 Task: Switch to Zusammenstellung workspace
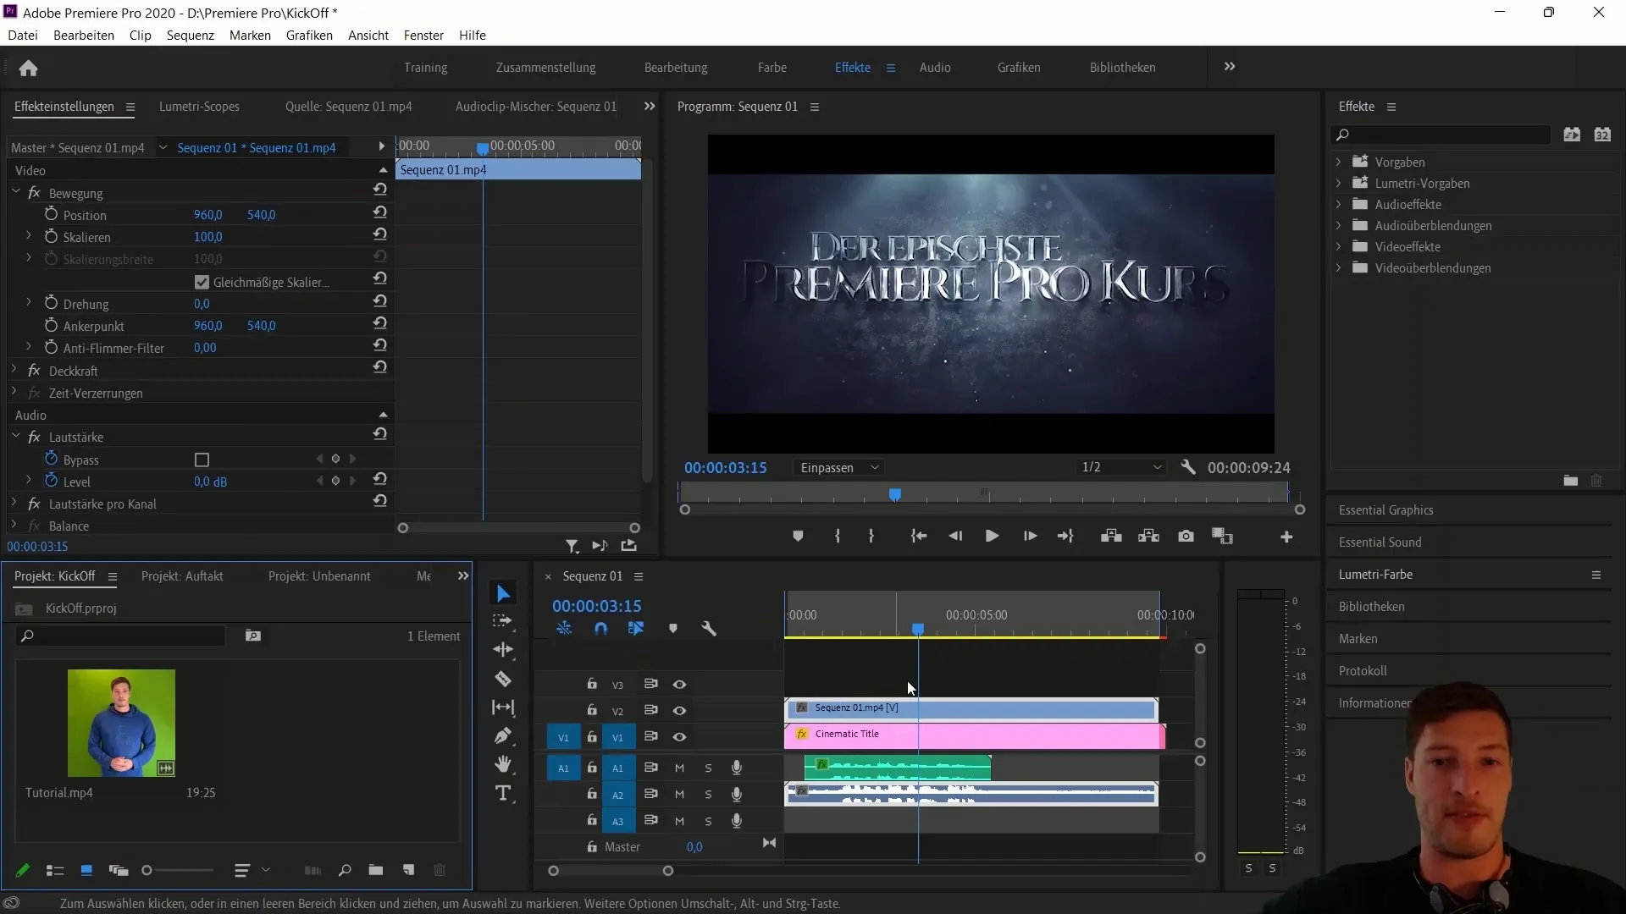pos(546,67)
